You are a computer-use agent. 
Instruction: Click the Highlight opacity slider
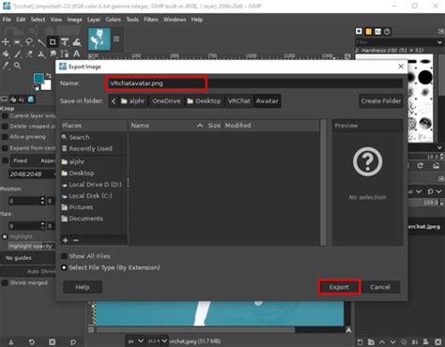coord(31,247)
